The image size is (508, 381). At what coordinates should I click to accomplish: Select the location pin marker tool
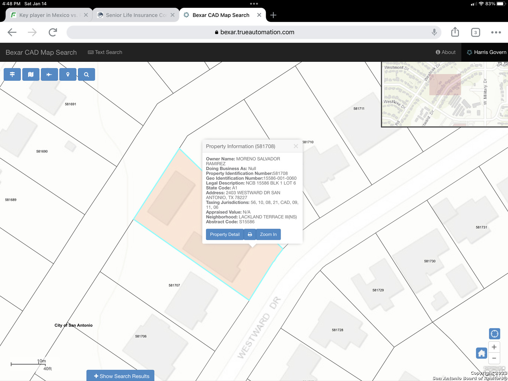68,74
